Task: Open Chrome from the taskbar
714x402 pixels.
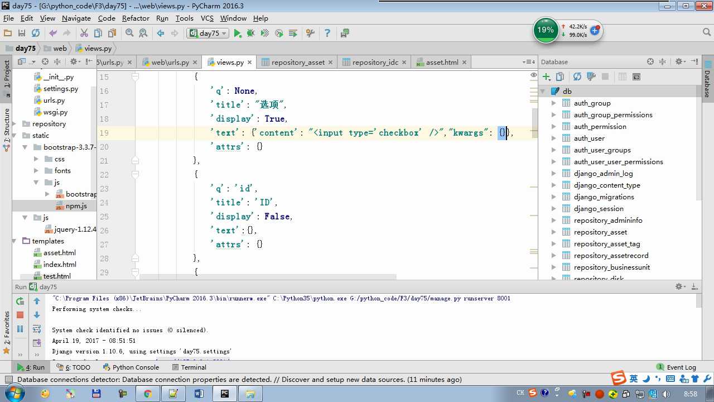Action: point(148,394)
